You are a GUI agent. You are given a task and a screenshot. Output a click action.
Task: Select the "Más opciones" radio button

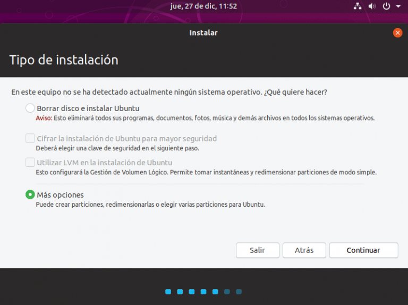point(30,194)
